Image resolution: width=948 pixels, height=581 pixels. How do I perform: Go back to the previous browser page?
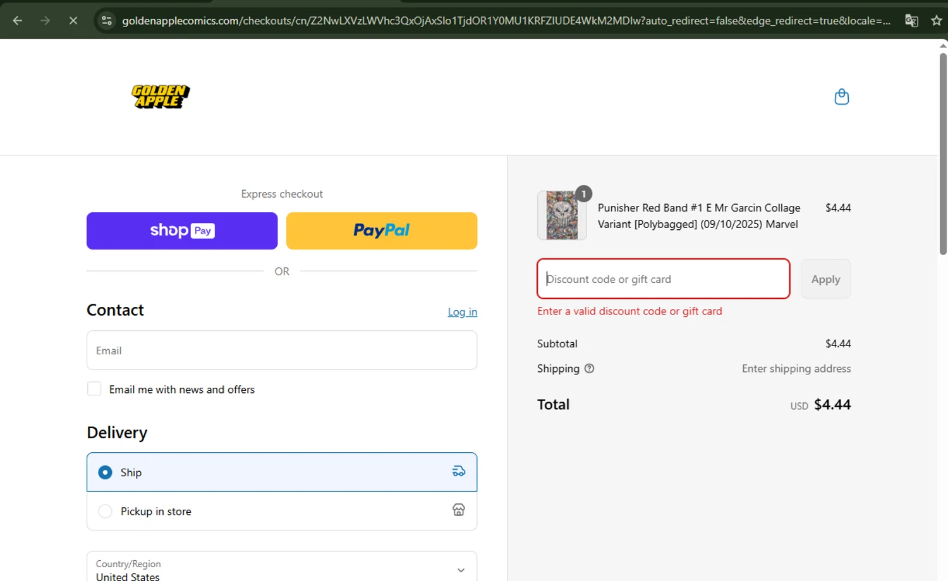point(18,21)
